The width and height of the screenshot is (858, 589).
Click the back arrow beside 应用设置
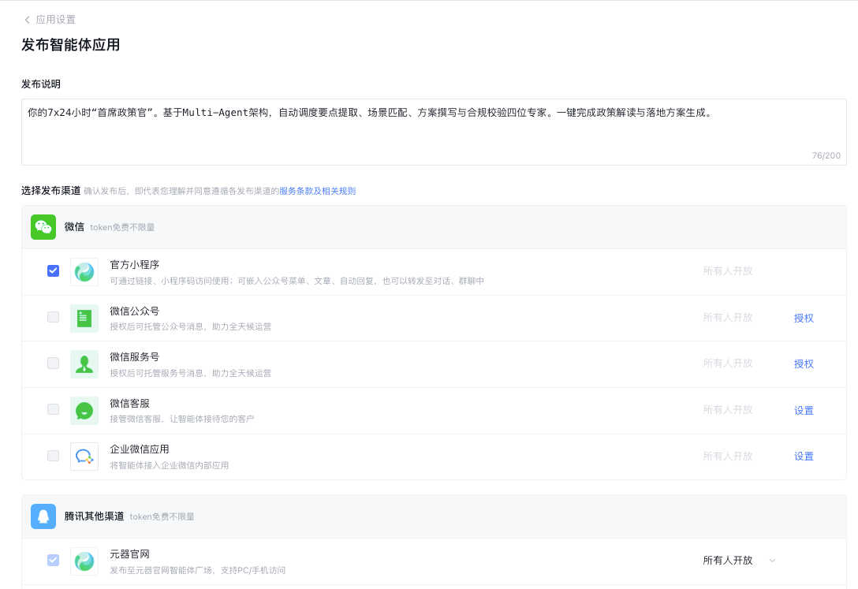click(27, 20)
